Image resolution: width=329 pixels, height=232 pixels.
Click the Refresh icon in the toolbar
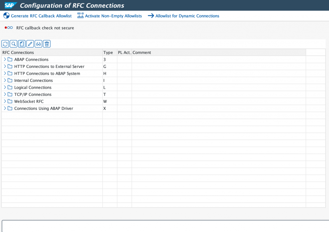[5, 44]
